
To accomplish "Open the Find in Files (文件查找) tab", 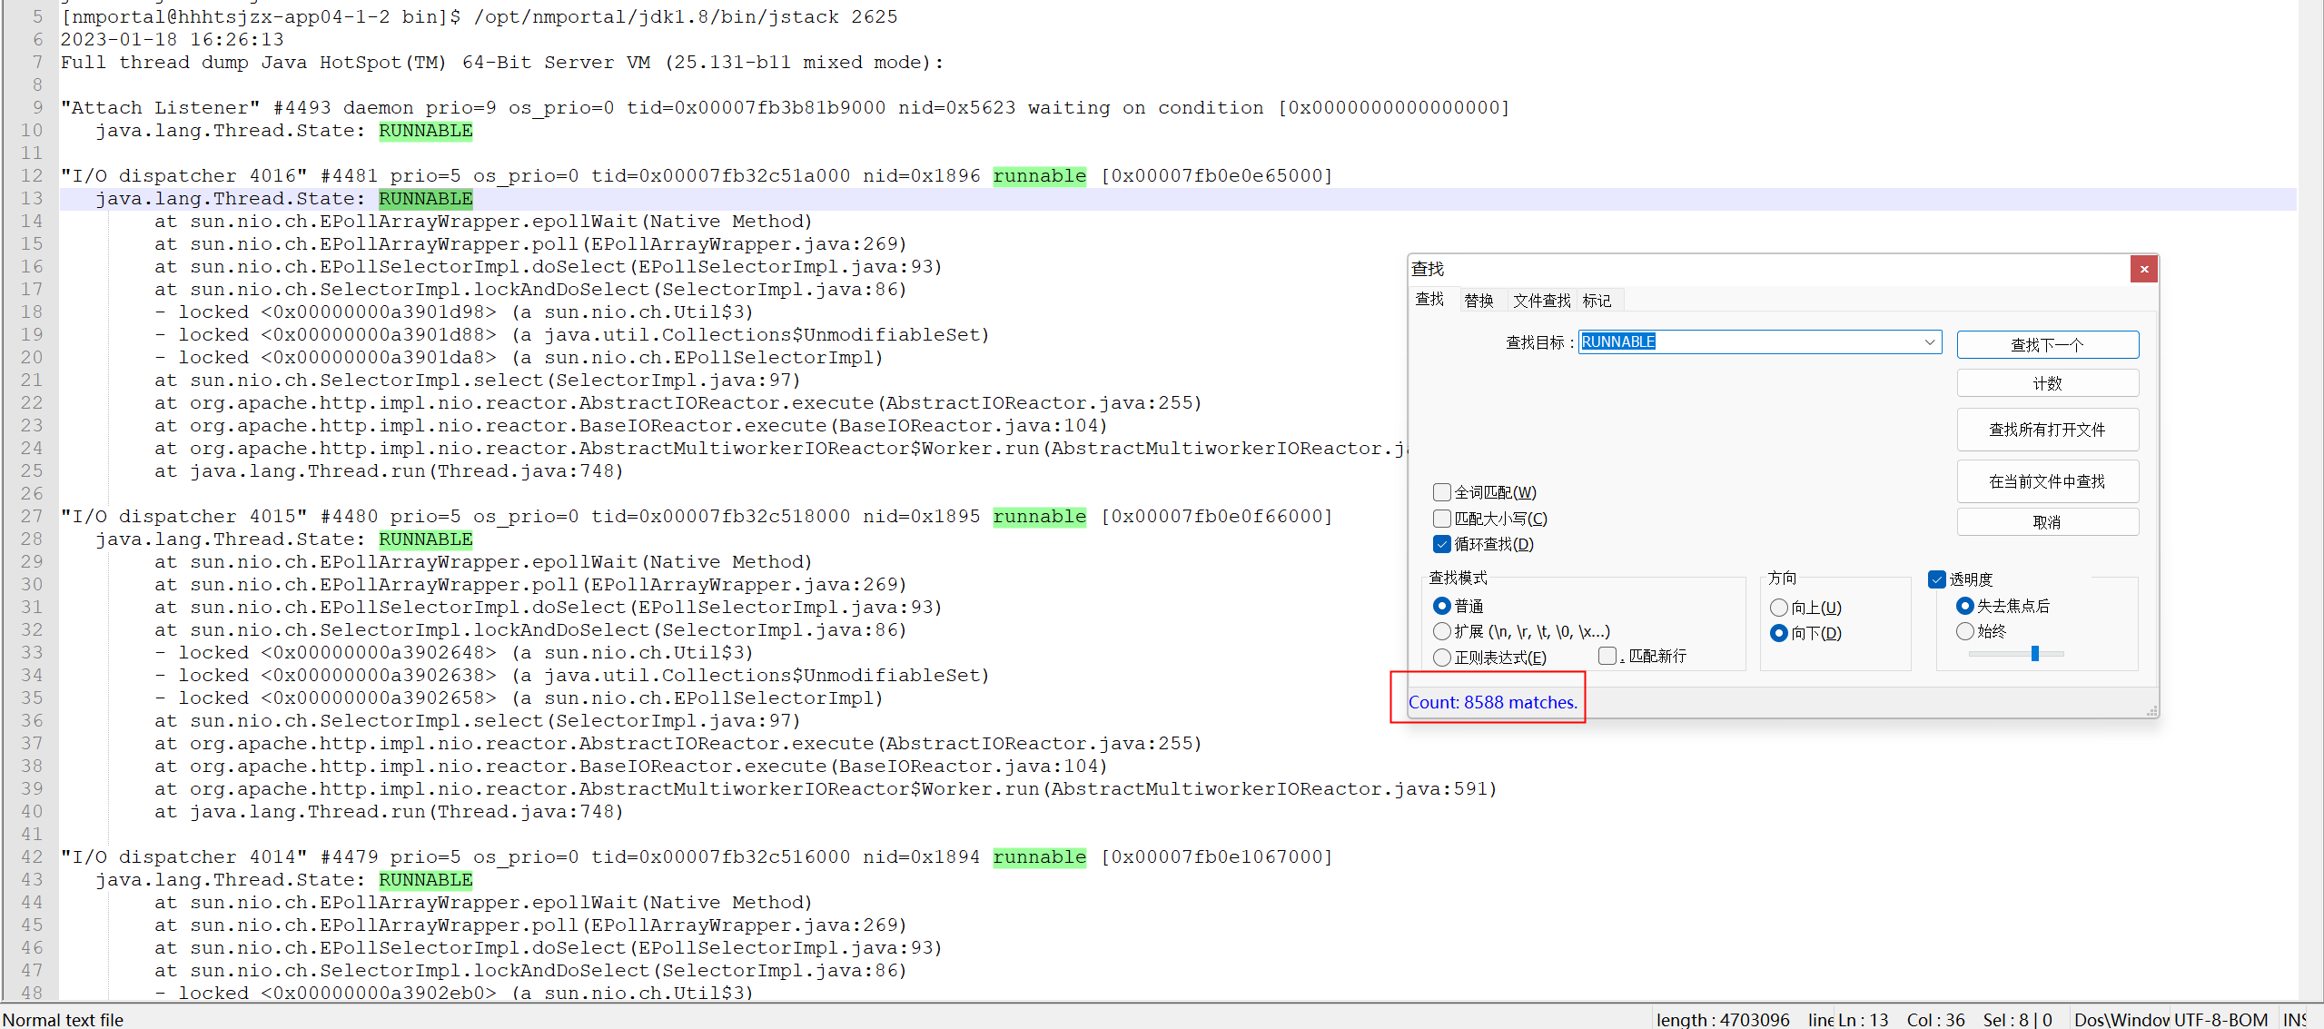I will pyautogui.click(x=1541, y=301).
